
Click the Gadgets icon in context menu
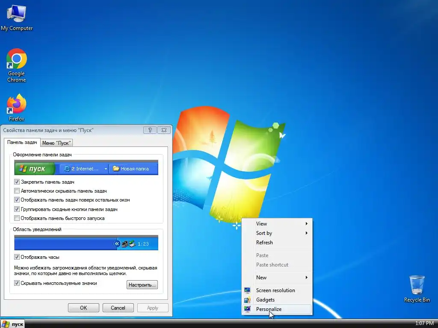point(247,300)
